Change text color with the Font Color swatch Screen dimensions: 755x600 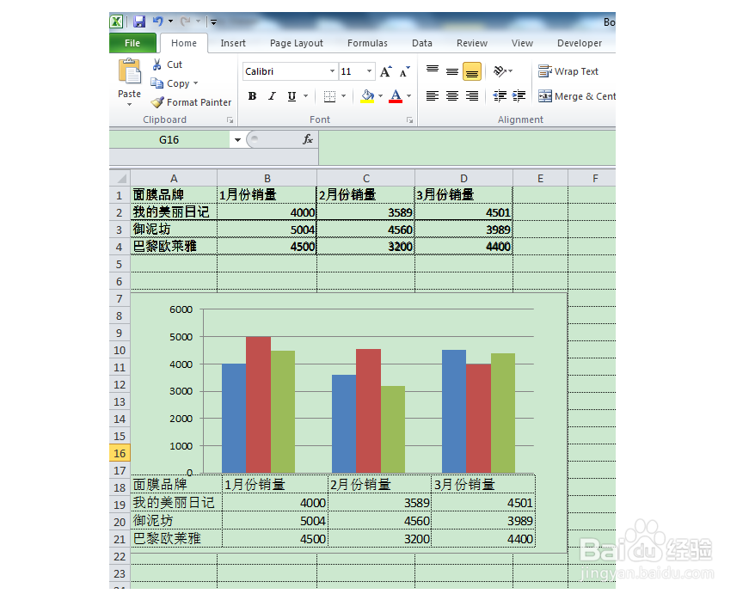(396, 95)
